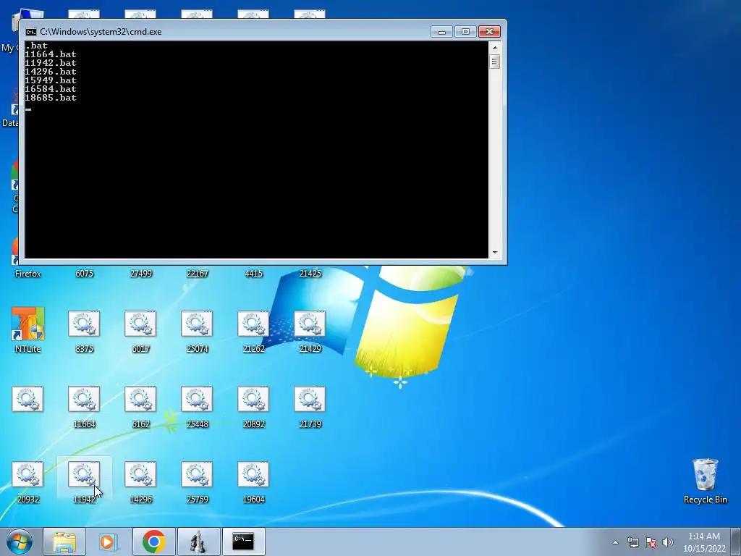Click the 21425 desktop icon label
This screenshot has height=556, width=741.
[x=310, y=274]
